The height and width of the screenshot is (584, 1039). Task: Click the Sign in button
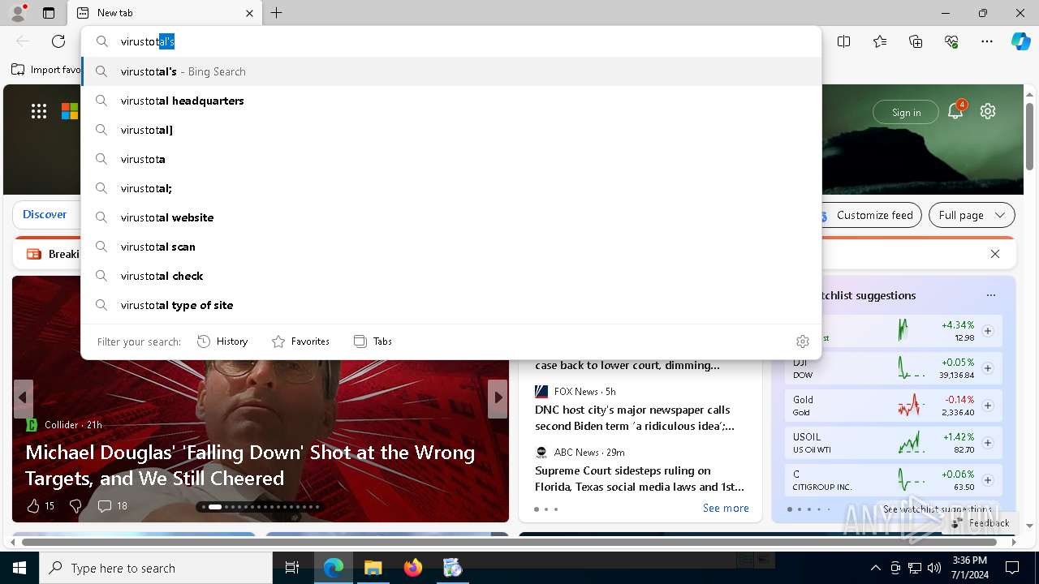(x=906, y=112)
